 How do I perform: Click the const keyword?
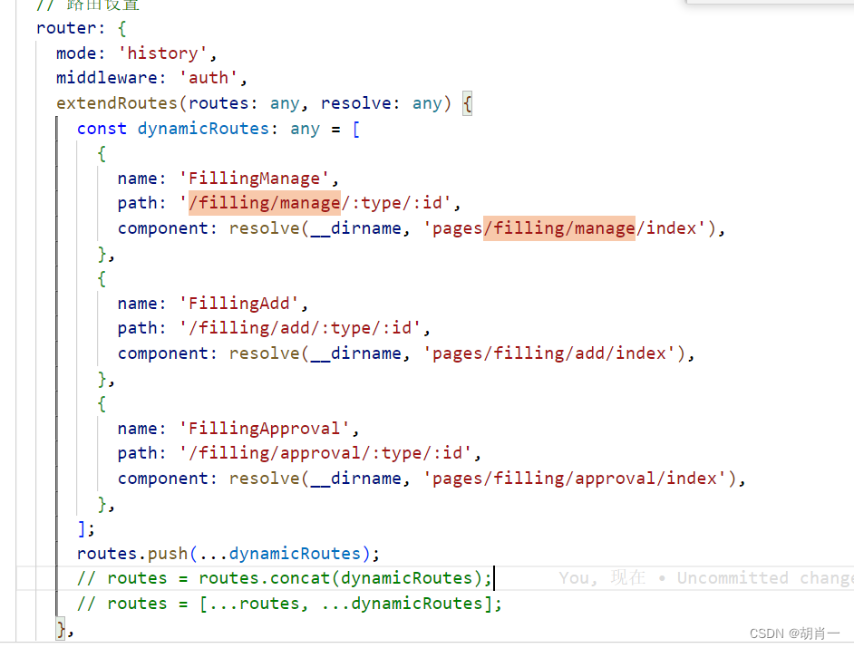point(102,129)
